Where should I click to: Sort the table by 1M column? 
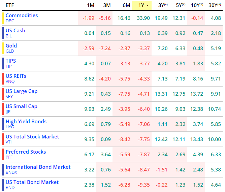[90, 5]
